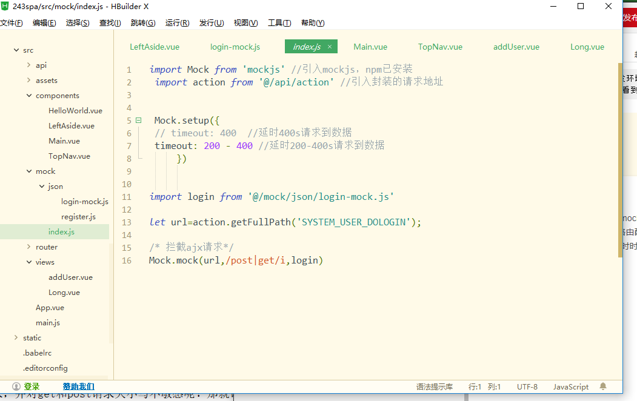637x401 pixels.
Task: Open the 工具(T) menu
Action: coord(279,23)
